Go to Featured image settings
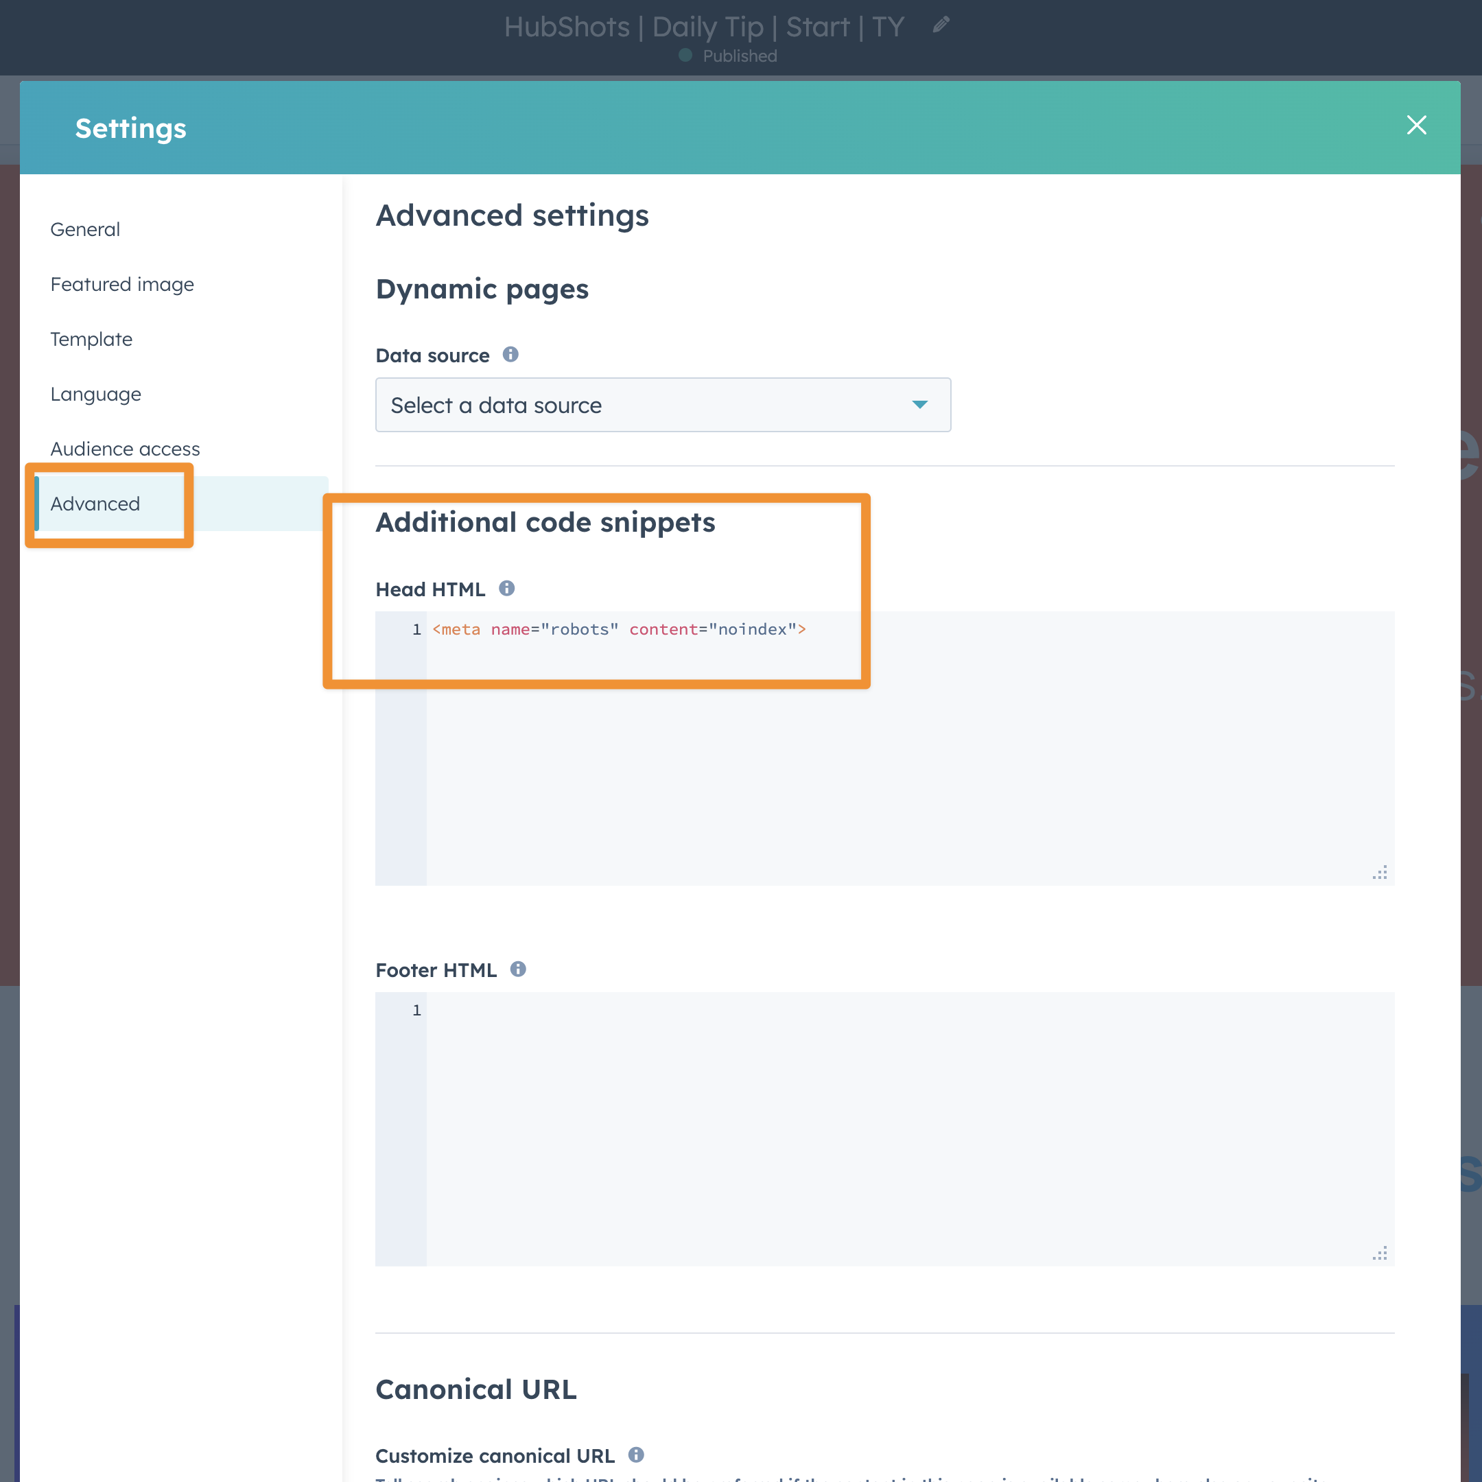Image resolution: width=1482 pixels, height=1482 pixels. (x=122, y=285)
